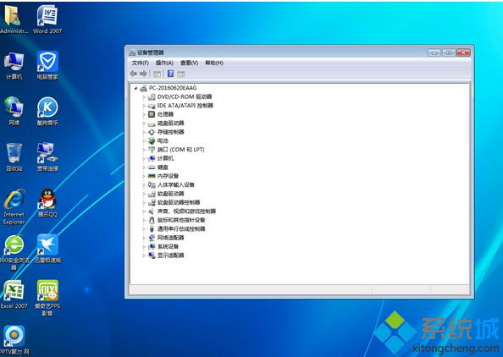Viewport: 503px width, 357px height.
Task: Open 腾讯QQ penguin desktop icon
Action: point(47,202)
